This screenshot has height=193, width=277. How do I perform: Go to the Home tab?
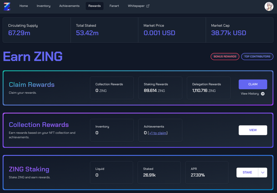(23, 6)
